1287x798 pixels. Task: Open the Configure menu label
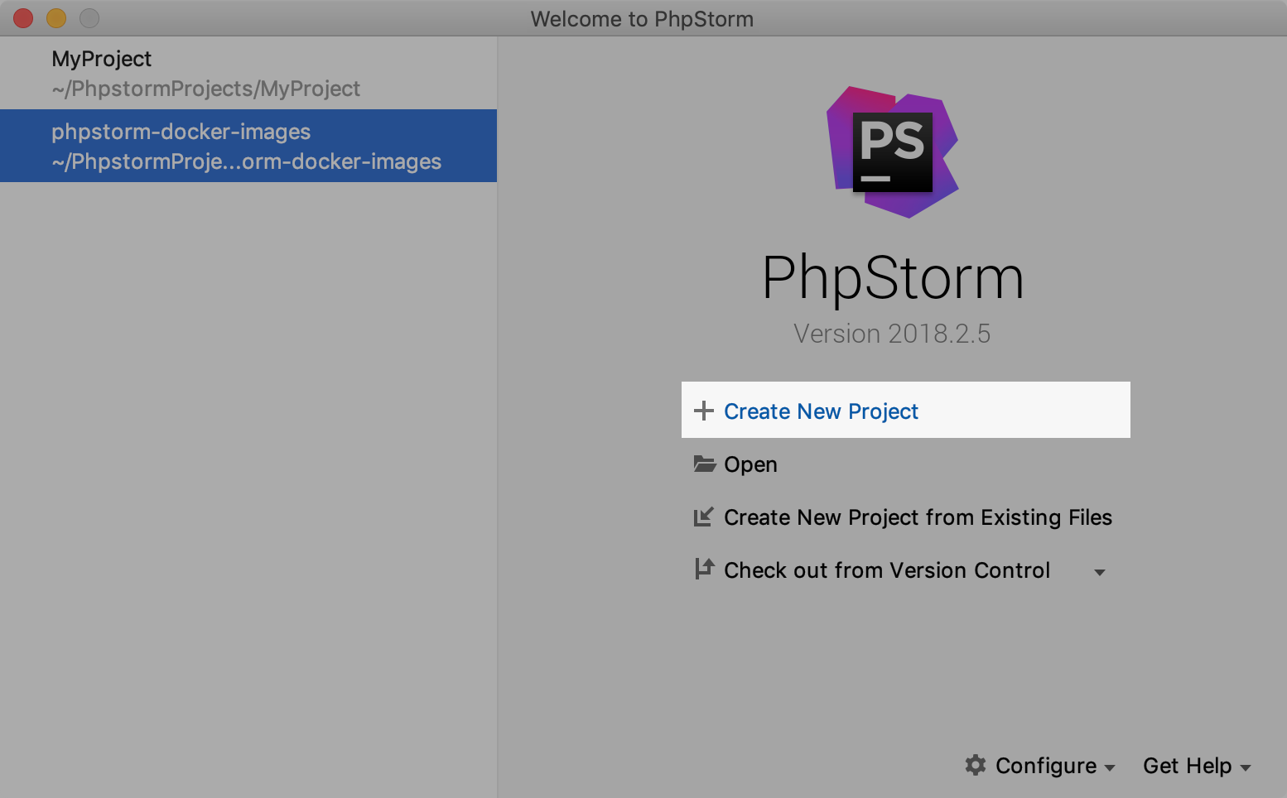click(1046, 766)
